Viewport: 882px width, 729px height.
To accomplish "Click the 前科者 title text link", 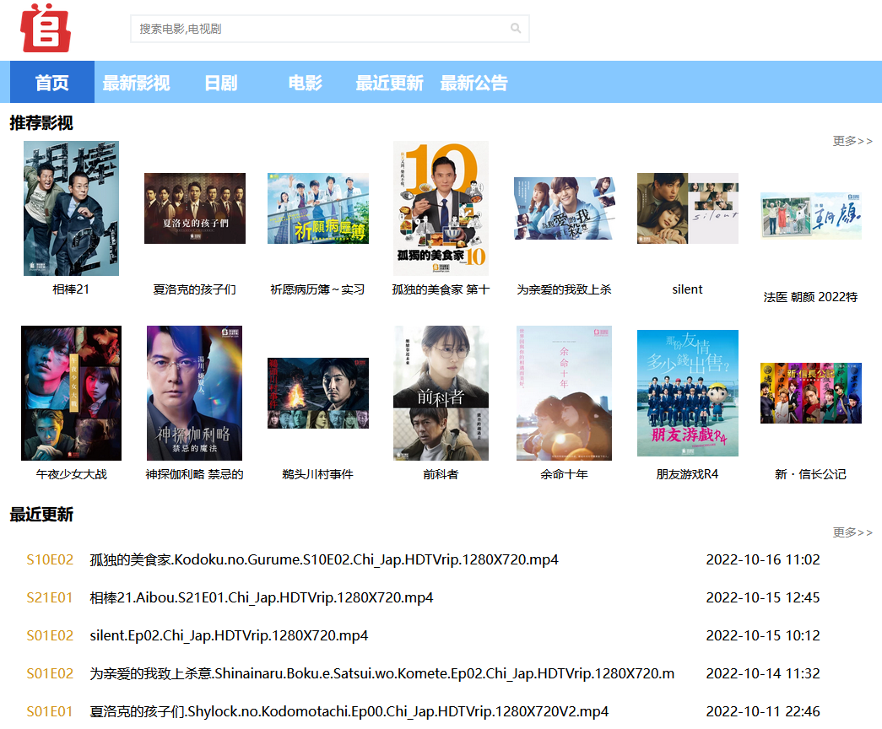I will pyautogui.click(x=441, y=474).
